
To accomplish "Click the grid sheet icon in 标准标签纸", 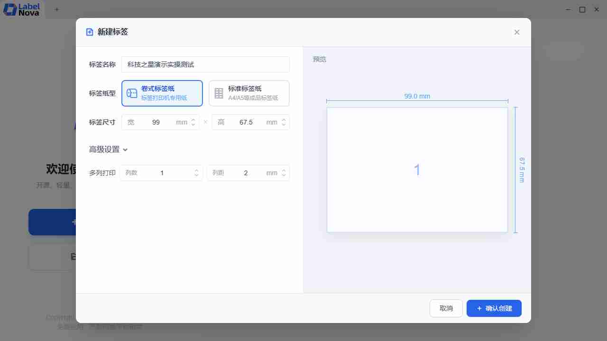I will [x=219, y=93].
